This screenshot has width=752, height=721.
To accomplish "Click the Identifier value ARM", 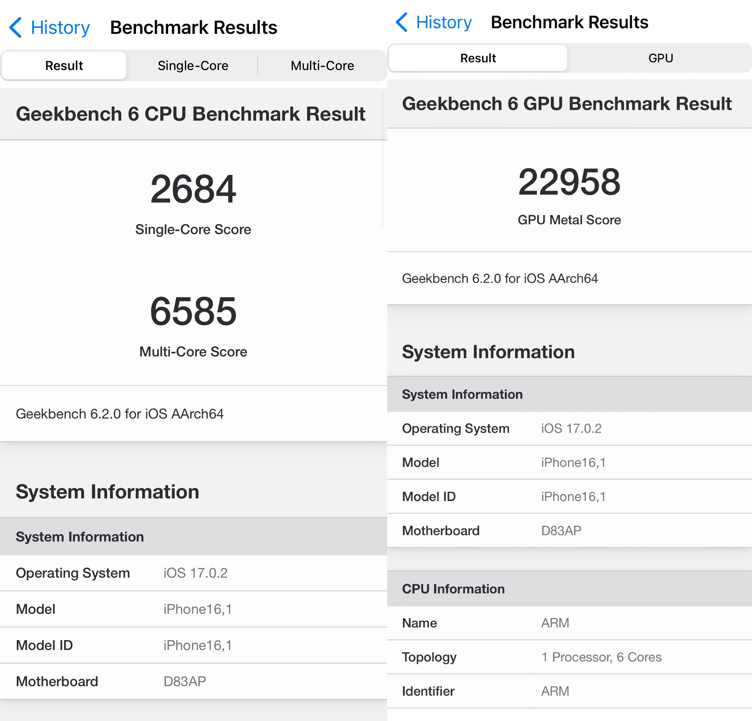I will coord(555,691).
